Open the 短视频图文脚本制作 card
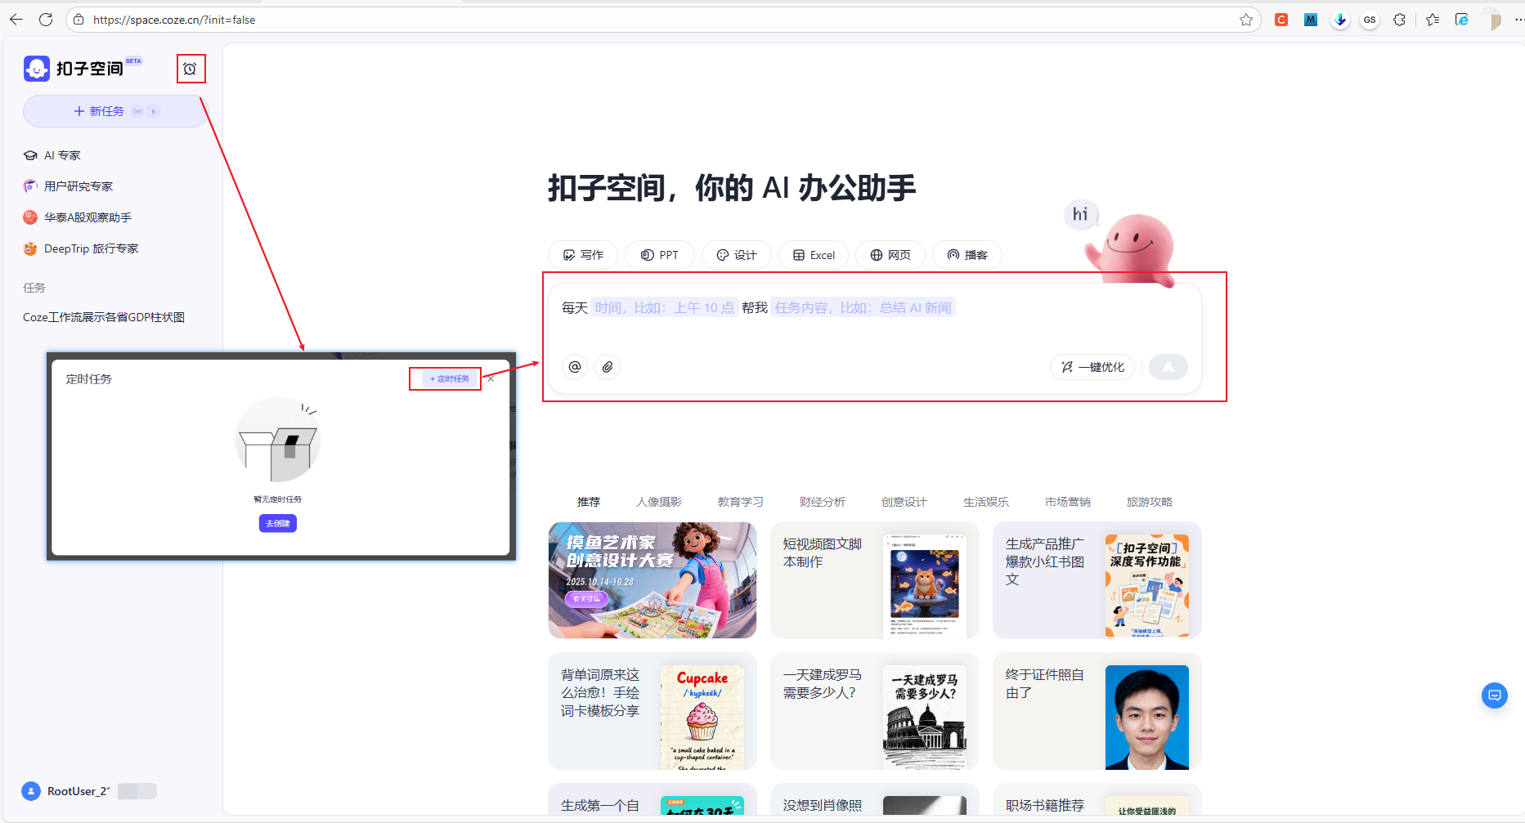The width and height of the screenshot is (1525, 823). [875, 580]
